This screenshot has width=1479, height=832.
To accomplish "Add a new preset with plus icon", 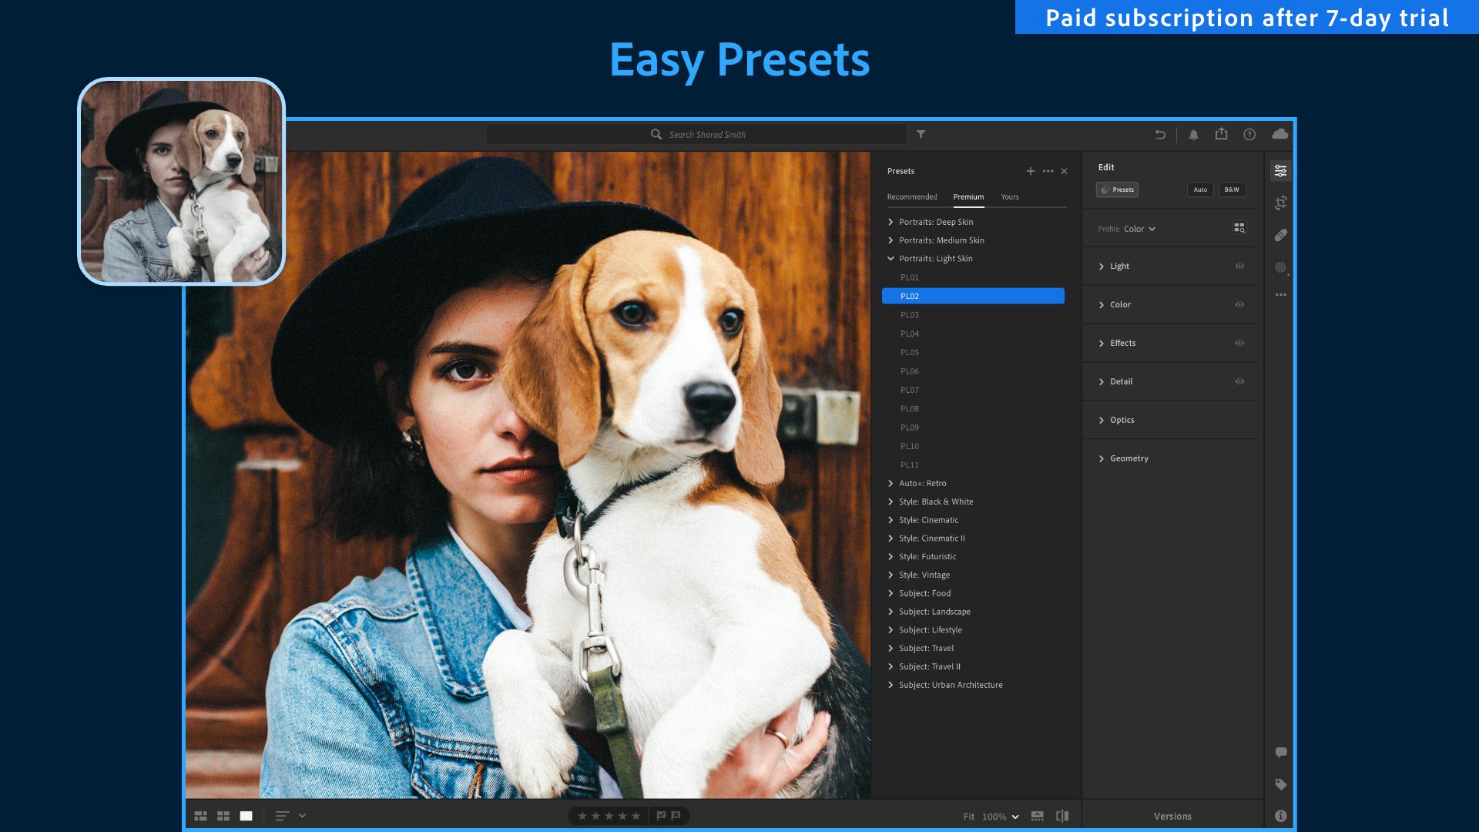I will pos(1030,171).
